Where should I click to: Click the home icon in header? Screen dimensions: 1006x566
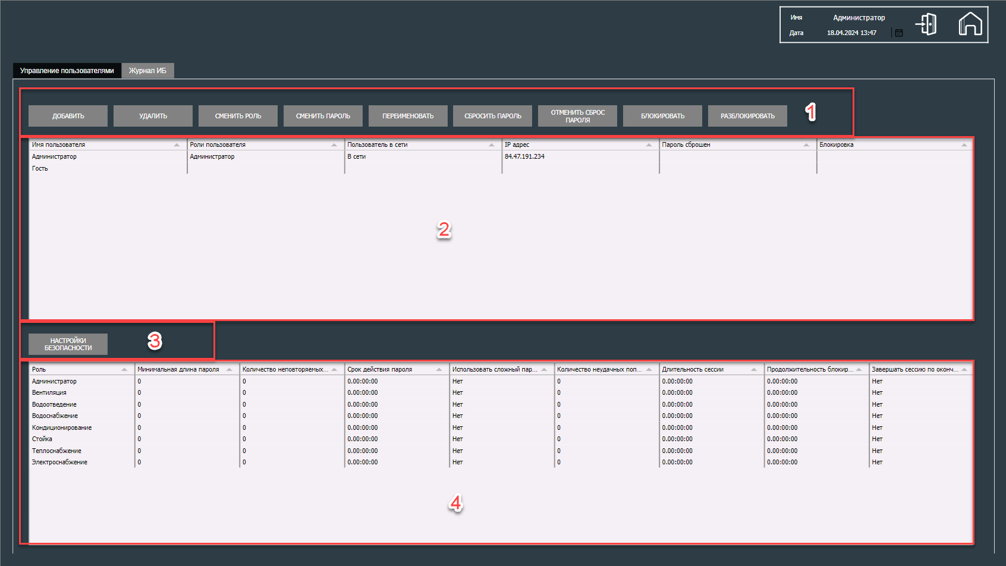(970, 24)
